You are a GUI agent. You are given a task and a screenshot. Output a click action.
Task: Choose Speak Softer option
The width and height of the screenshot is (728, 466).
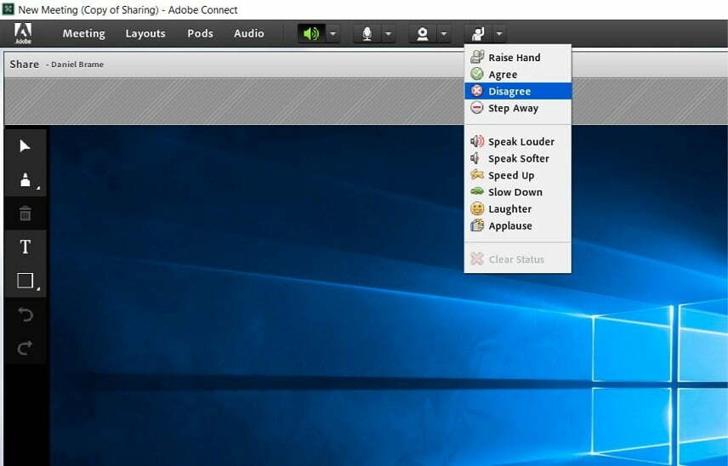(518, 158)
